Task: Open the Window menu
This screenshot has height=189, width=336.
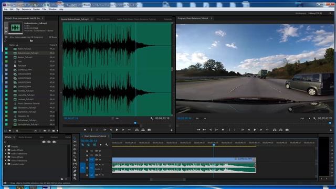Action: click(52, 9)
